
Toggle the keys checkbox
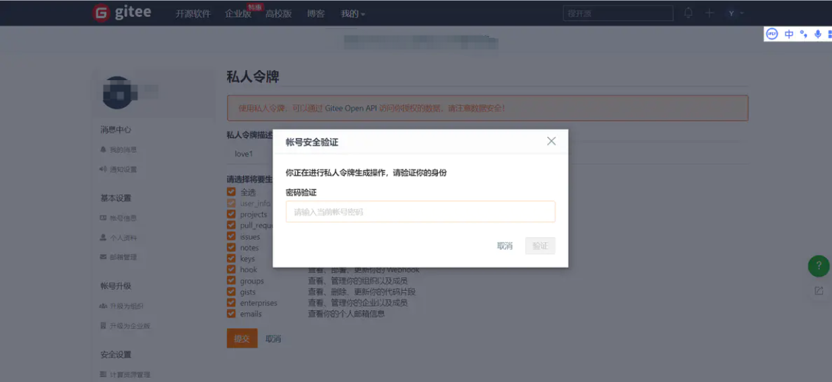231,258
